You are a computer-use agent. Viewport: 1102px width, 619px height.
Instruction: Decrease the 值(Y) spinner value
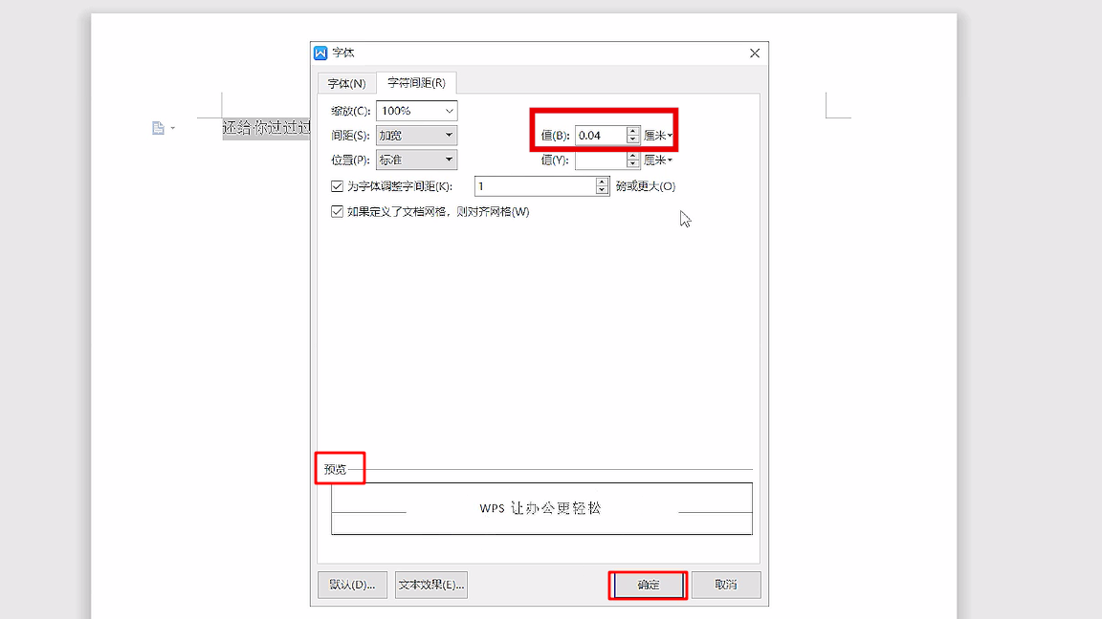[632, 164]
